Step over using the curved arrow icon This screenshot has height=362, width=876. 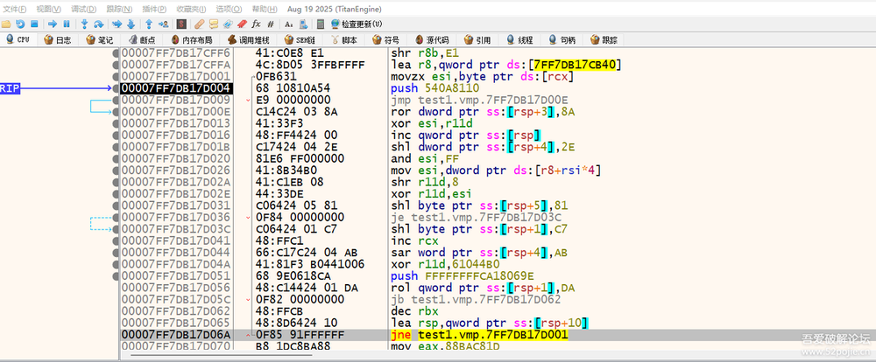(x=99, y=24)
